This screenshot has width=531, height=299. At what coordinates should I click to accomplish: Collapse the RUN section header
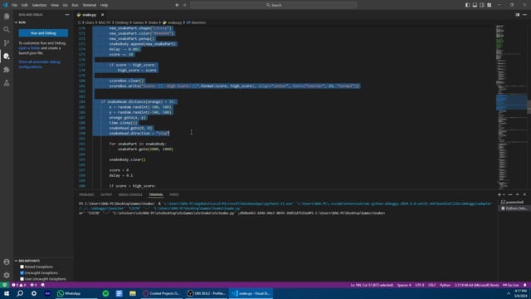pos(20,22)
